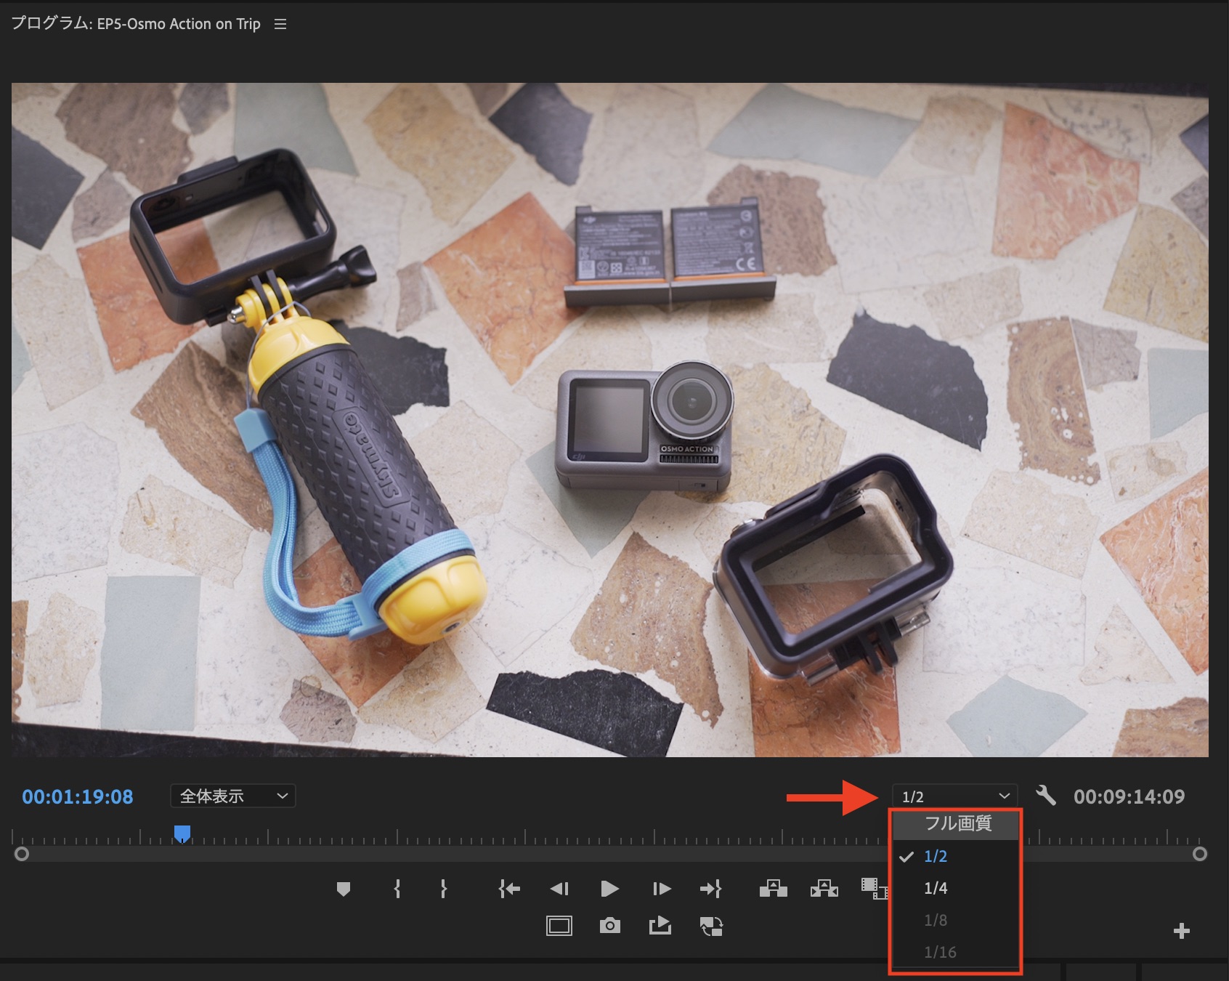Open the program panel hamburger menu
This screenshot has height=981, width=1229.
coord(280,25)
